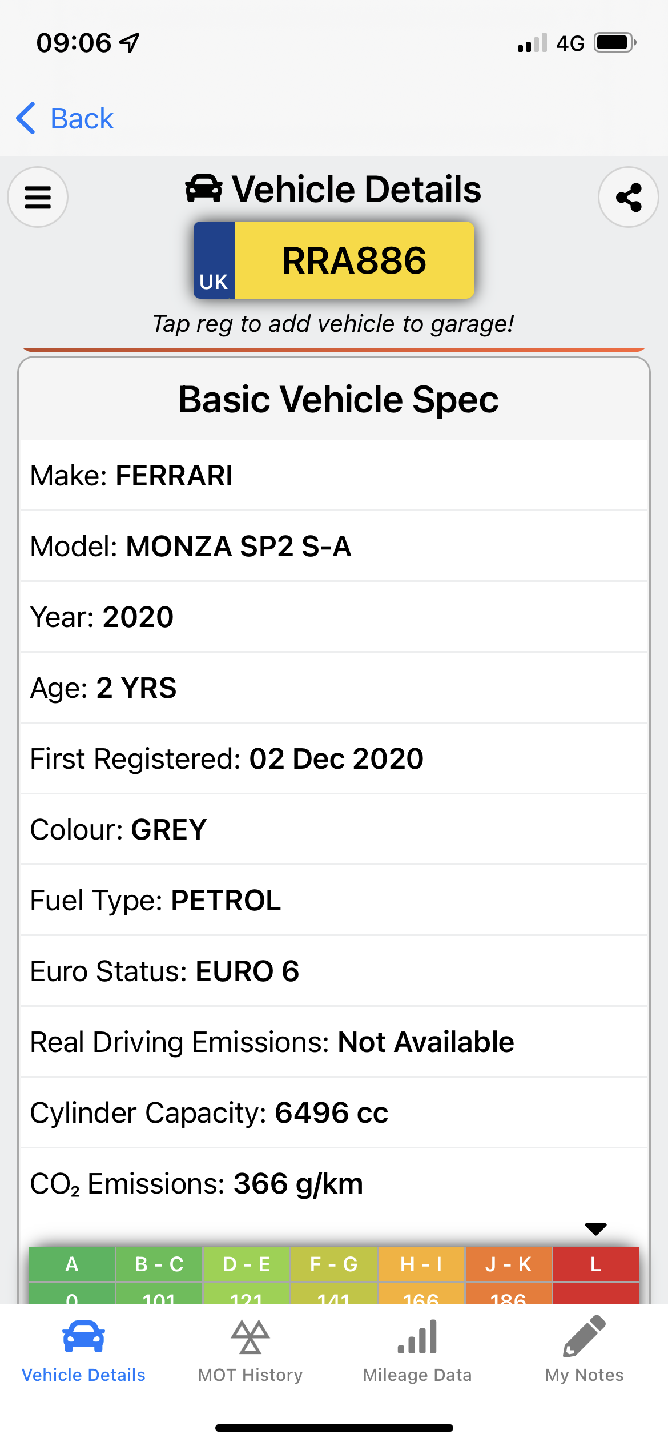The image size is (668, 1446).
Task: Tap the My Notes pencil icon
Action: click(584, 1336)
